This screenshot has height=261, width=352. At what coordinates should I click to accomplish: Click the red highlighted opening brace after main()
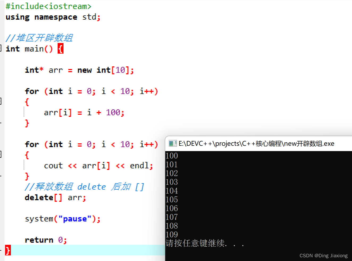61,49
